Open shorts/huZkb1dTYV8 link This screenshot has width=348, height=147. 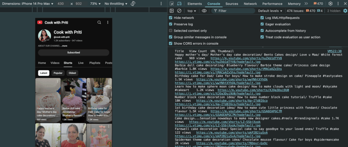point(246,58)
